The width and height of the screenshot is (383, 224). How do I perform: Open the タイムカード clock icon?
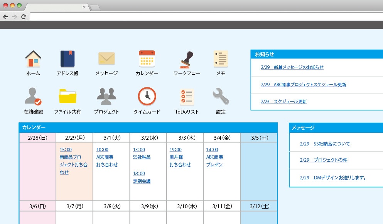[x=147, y=96]
